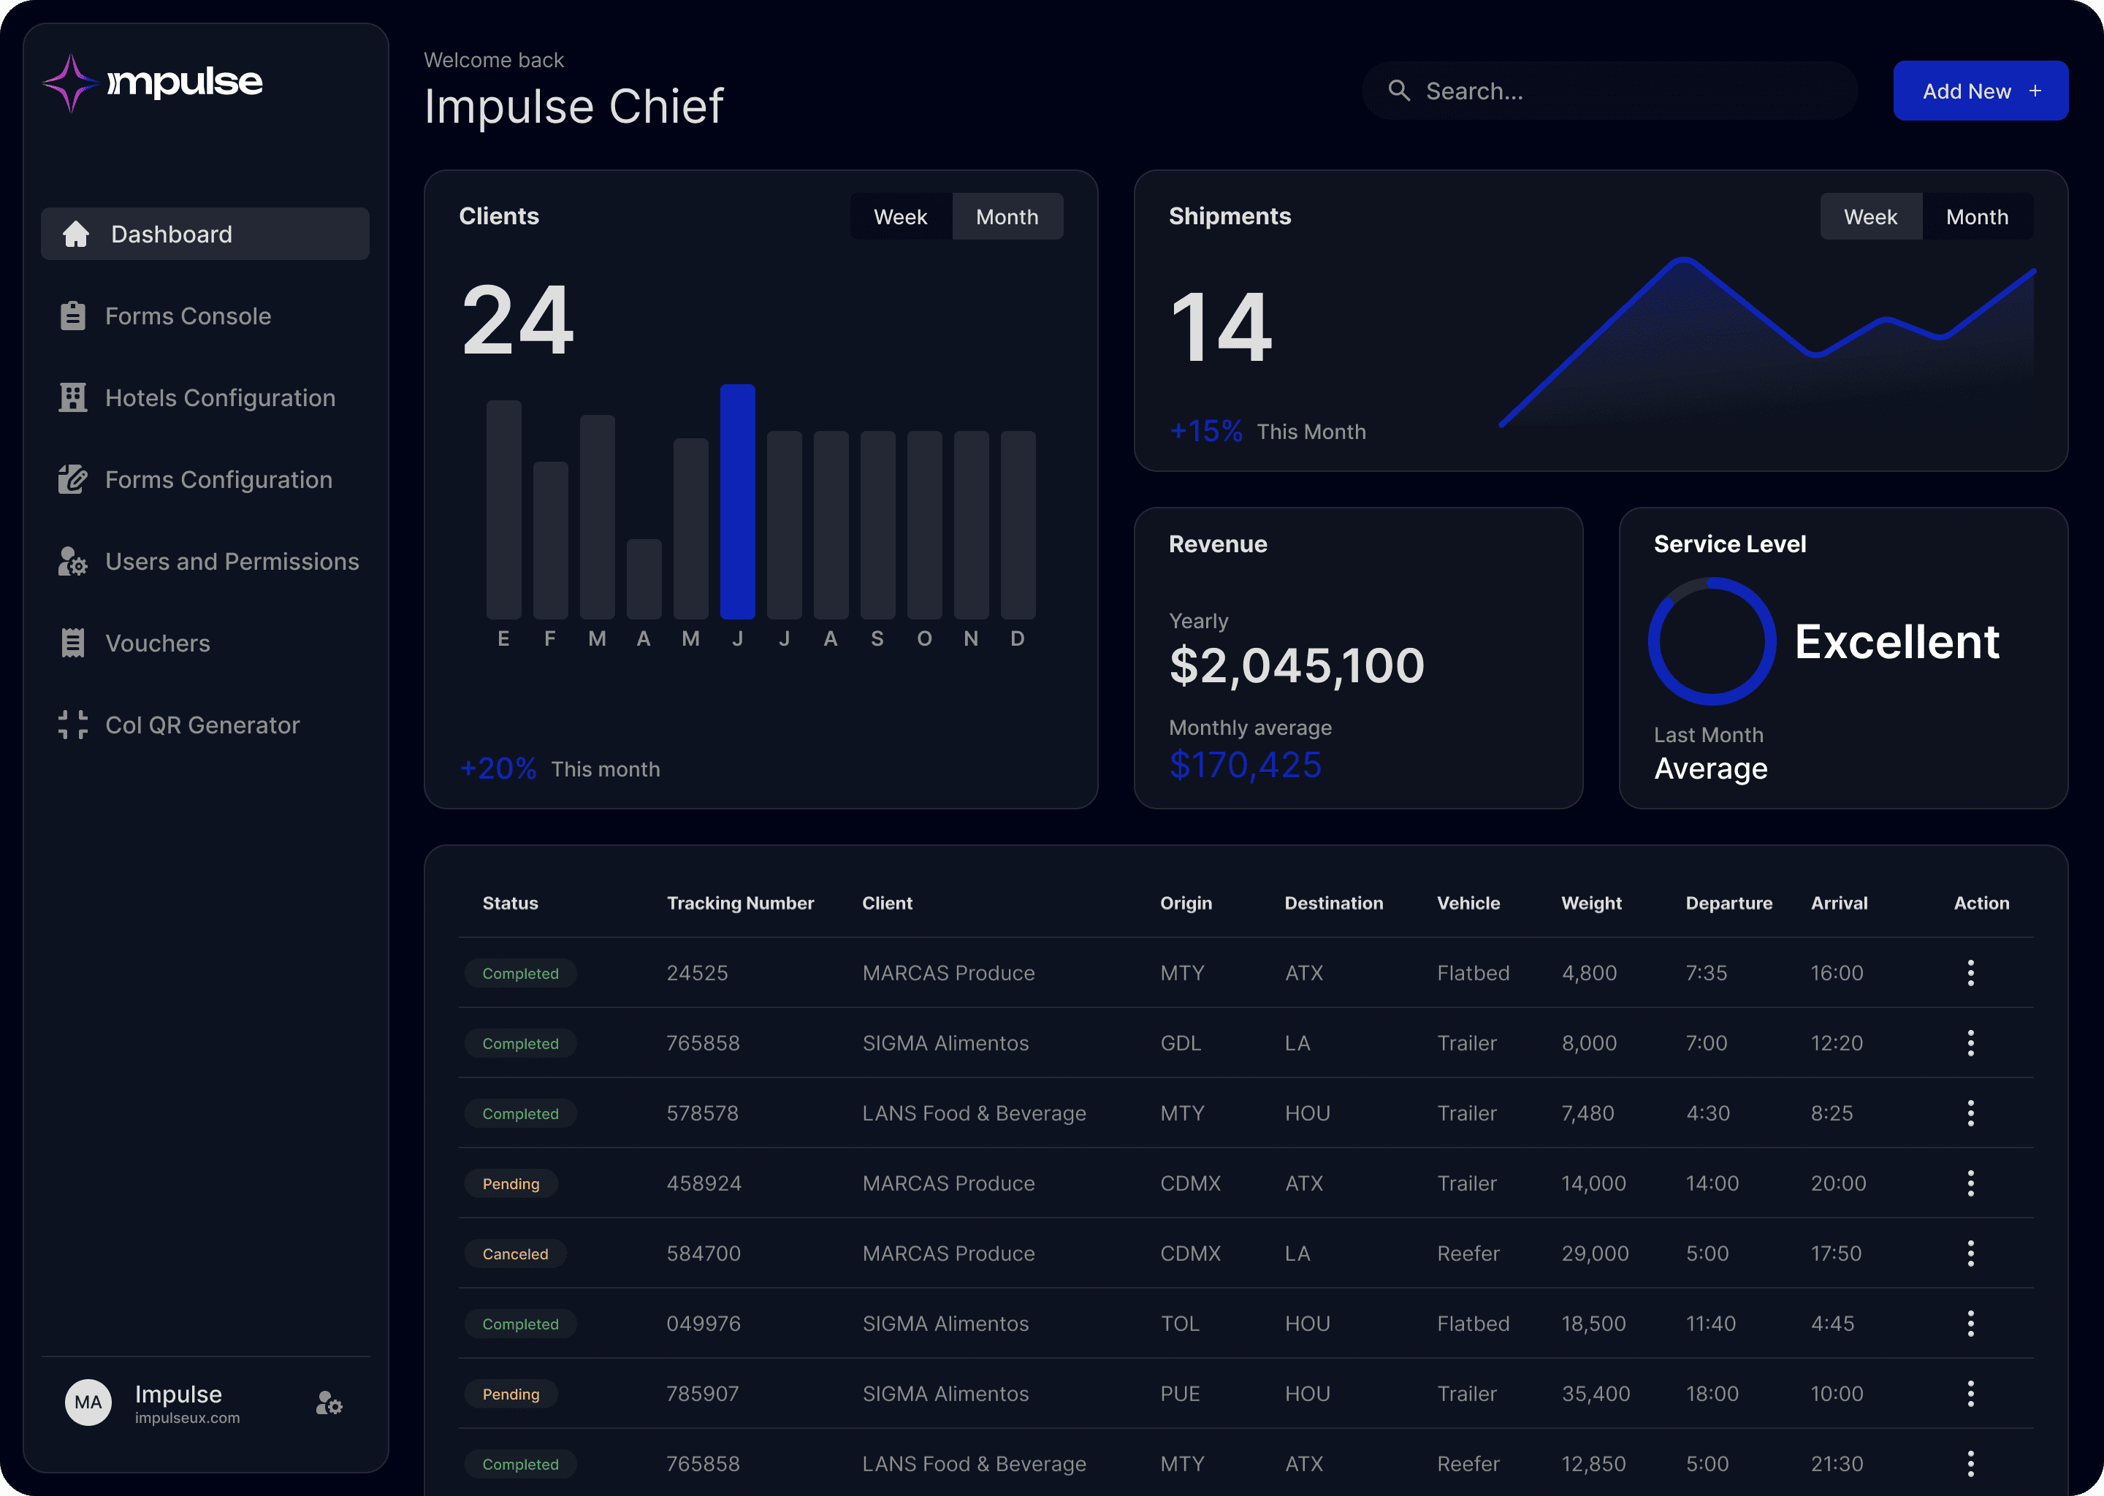The width and height of the screenshot is (2104, 1496).
Task: Click the Arrival column header
Action: [1839, 903]
